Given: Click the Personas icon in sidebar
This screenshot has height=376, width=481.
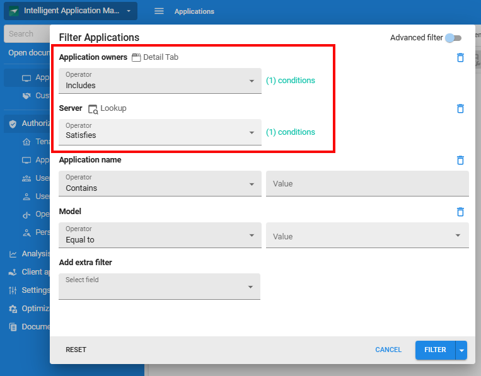Looking at the screenshot, I should tap(26, 232).
